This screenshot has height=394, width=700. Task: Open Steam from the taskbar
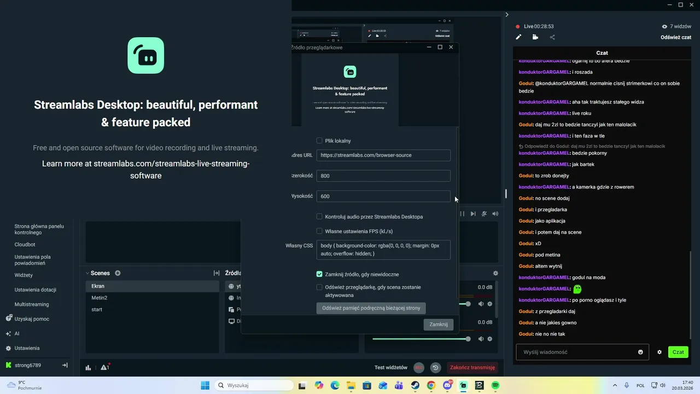(x=415, y=385)
